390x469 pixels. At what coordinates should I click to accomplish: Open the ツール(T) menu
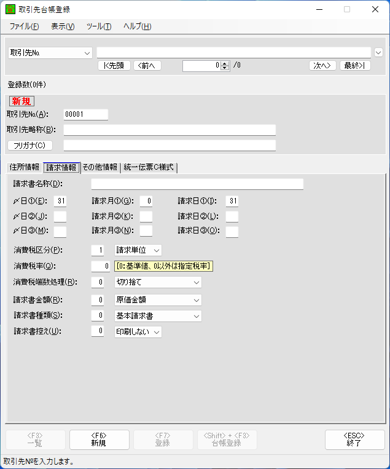click(99, 26)
